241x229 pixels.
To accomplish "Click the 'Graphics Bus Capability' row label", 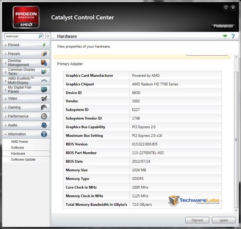I will point(86,127).
